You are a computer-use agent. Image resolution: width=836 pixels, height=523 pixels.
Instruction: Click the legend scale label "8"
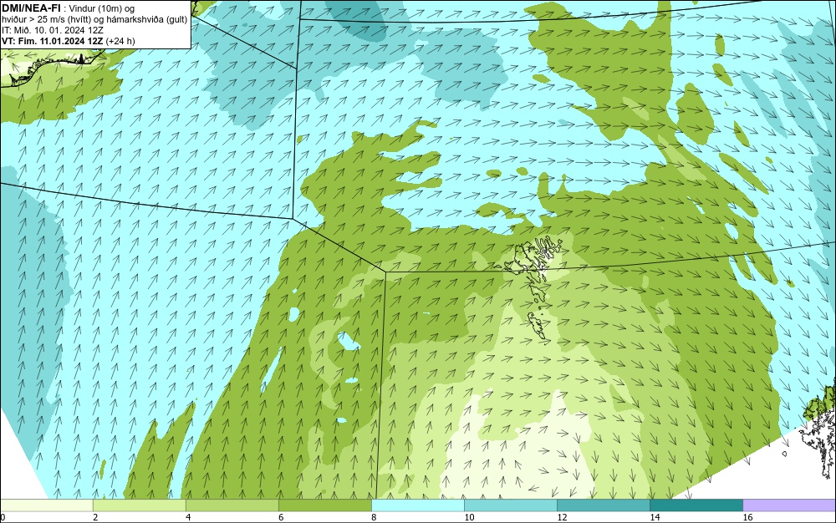[x=374, y=517]
